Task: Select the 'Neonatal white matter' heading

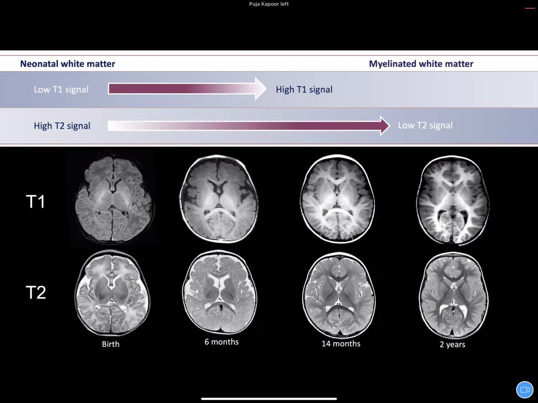Action: (68, 64)
